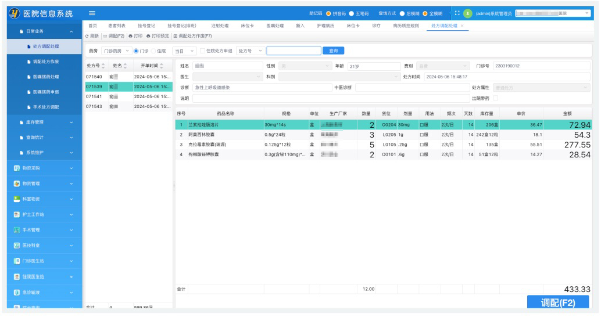Open 护士工作站 module in sidebar

[44, 215]
